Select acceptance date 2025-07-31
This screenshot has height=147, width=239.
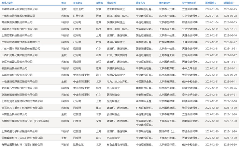230,95
